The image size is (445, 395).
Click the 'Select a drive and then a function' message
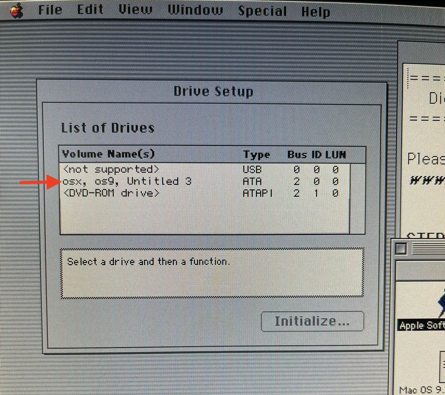click(x=148, y=262)
